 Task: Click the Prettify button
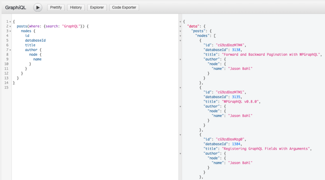(56, 7)
